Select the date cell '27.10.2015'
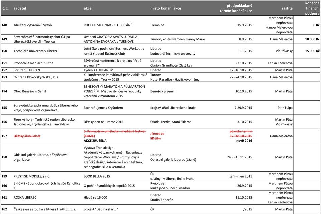Viewport: 321px width, 214px height. click(244, 63)
